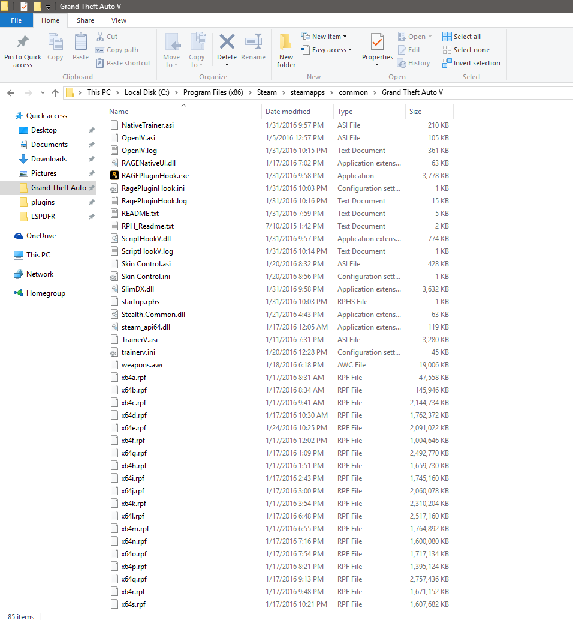Click Program Files (x86) breadcrumb
This screenshot has height=623, width=573.
213,92
